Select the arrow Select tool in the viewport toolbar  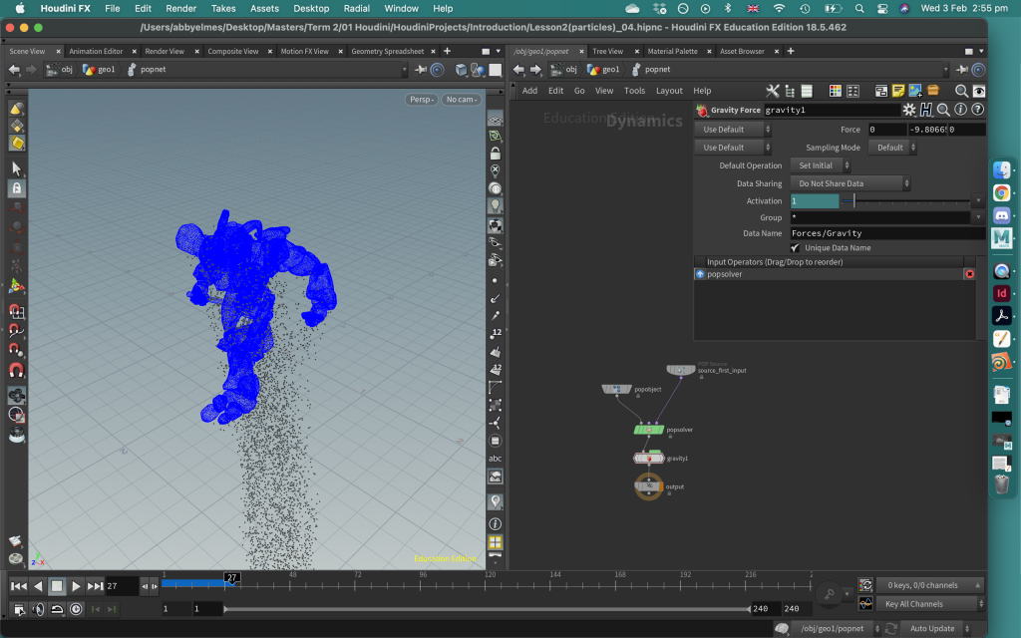click(x=17, y=168)
